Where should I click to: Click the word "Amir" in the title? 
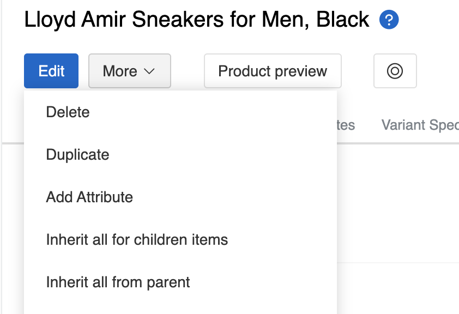tap(106, 20)
